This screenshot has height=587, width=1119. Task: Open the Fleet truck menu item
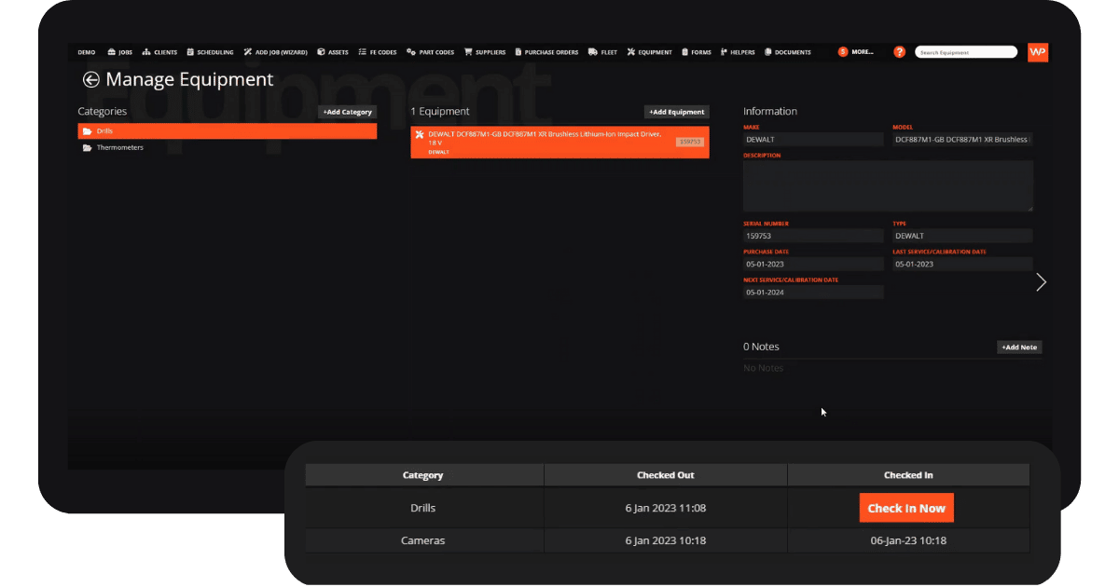click(x=602, y=52)
